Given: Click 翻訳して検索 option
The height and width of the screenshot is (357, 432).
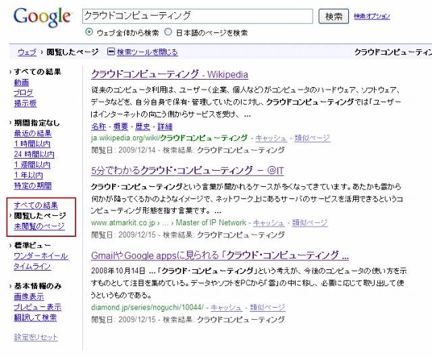Looking at the screenshot, I should click(35, 318).
